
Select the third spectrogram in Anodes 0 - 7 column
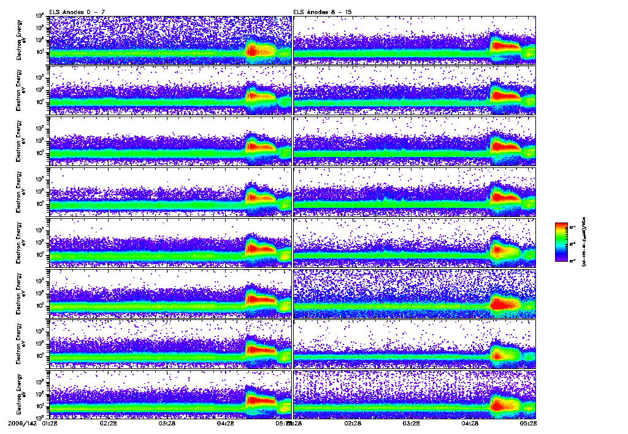[x=170, y=142]
